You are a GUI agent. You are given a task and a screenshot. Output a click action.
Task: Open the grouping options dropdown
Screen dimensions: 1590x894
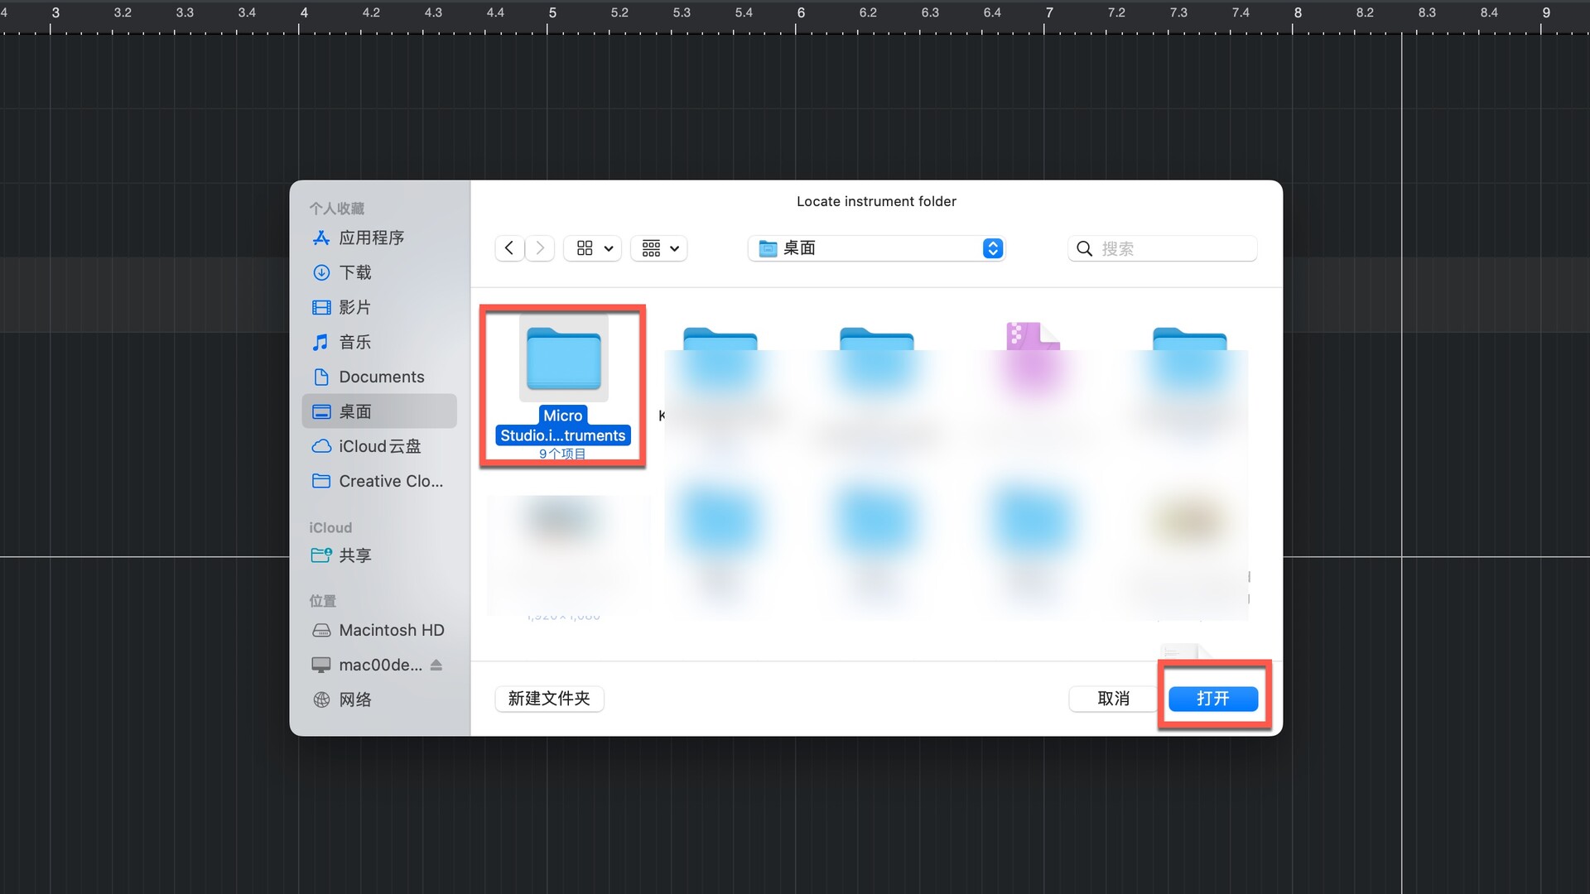[x=659, y=248]
